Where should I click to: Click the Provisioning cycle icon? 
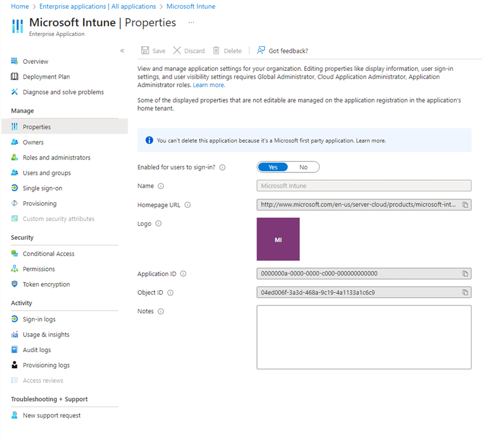(15, 203)
